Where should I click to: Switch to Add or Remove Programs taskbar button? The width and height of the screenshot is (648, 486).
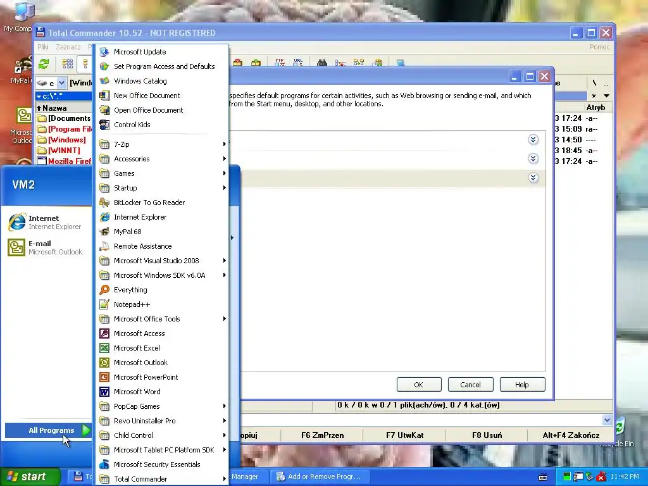point(319,477)
